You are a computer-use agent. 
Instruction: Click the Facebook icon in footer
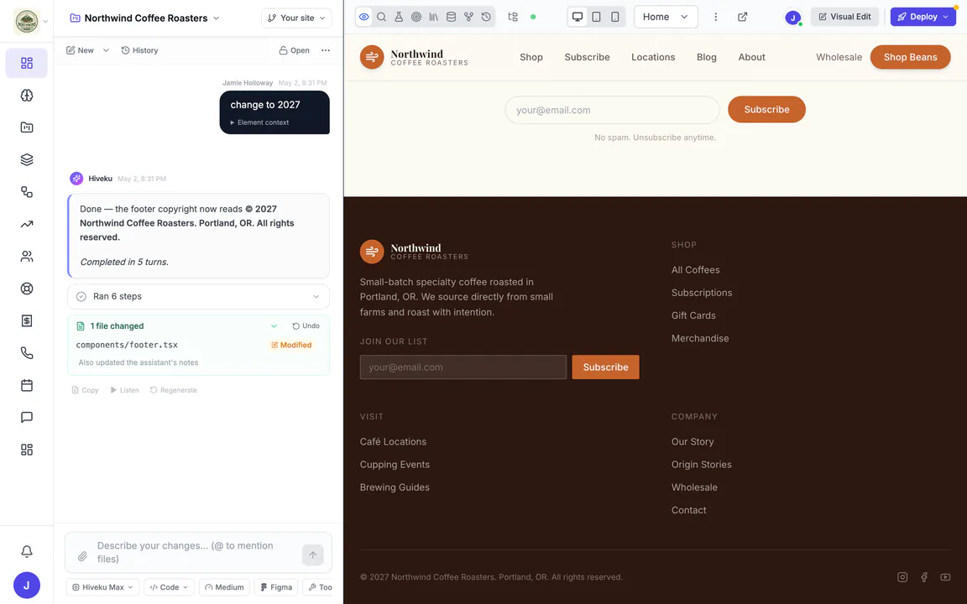[x=924, y=577]
